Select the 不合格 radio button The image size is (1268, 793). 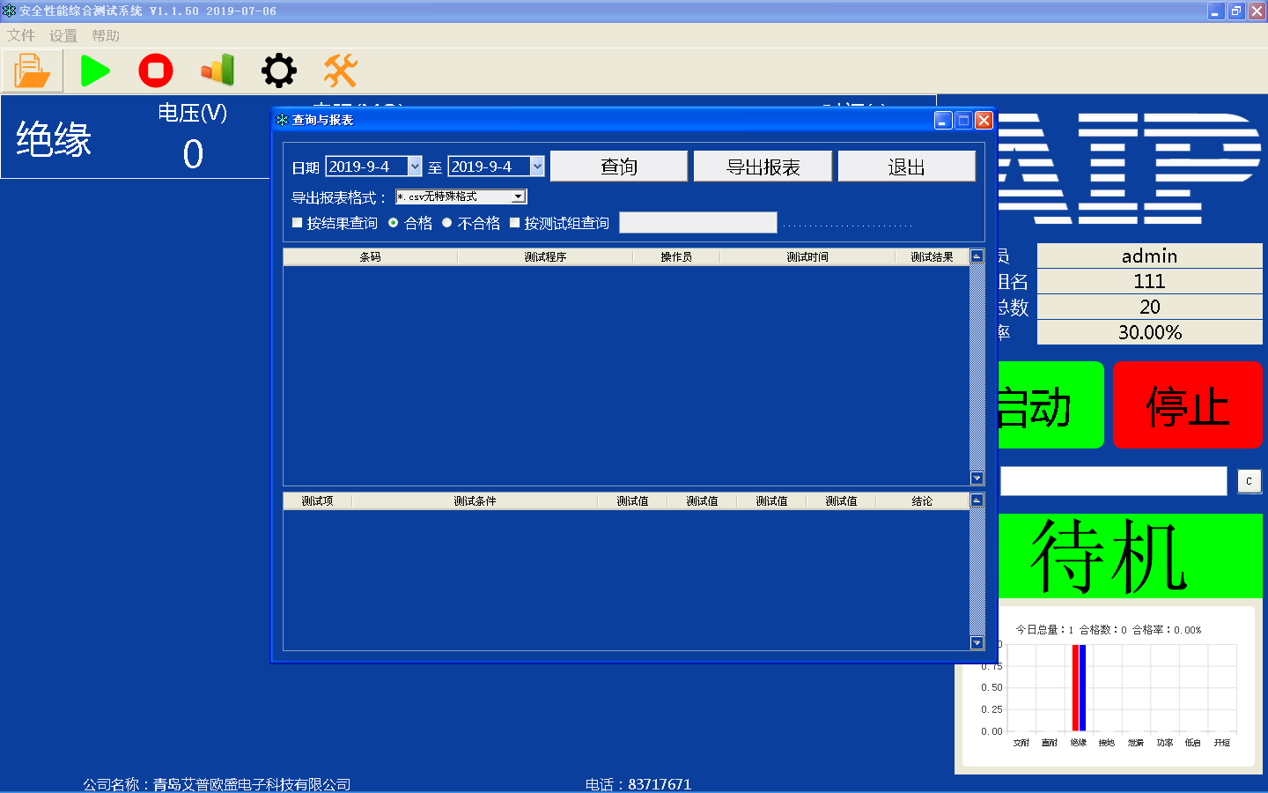446,223
